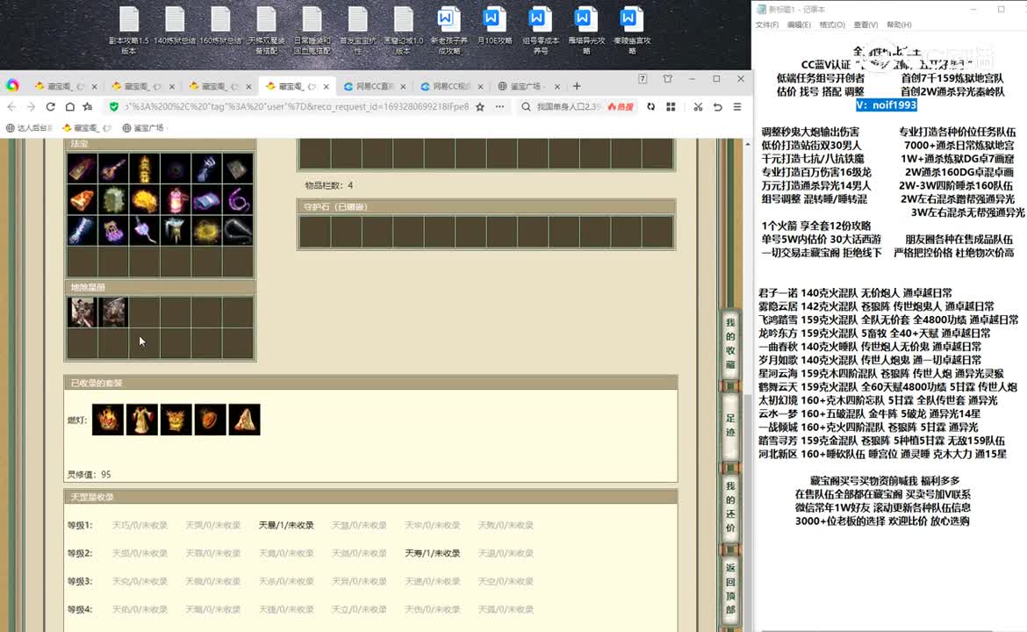Open the second 地煞星册 character card
This screenshot has width=1027, height=632.
(113, 312)
